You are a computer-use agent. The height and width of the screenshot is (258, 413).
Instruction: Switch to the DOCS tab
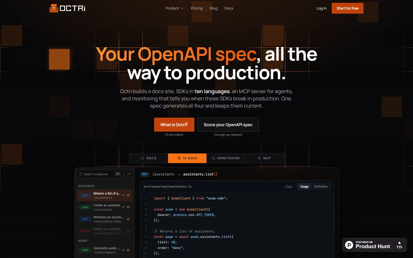148,158
